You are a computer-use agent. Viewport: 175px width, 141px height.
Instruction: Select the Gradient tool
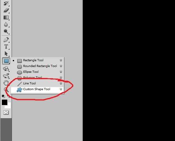[6, 17]
